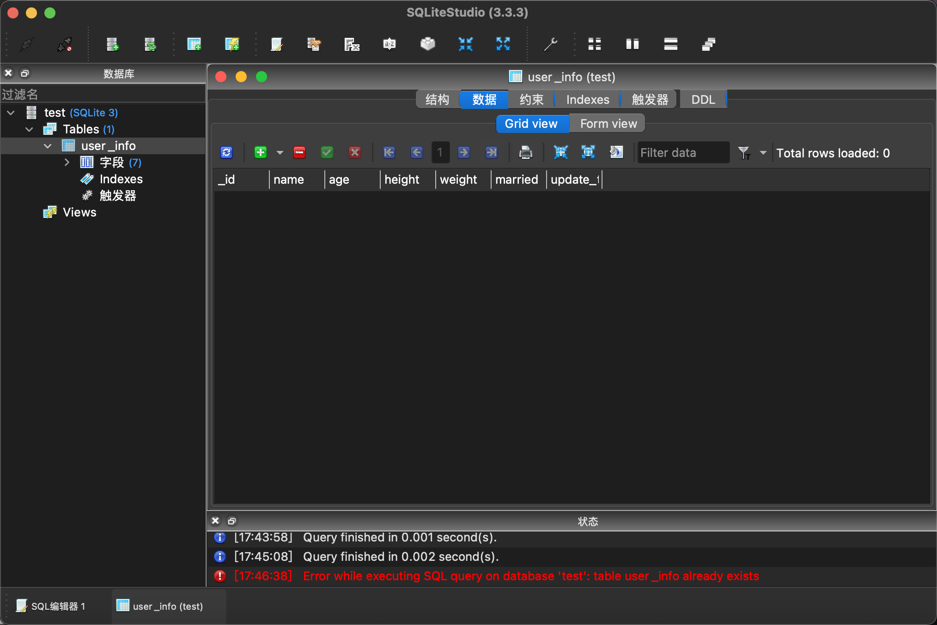Refresh the table data with the blue refresh icon
Screen dimensions: 937x625
coord(226,152)
